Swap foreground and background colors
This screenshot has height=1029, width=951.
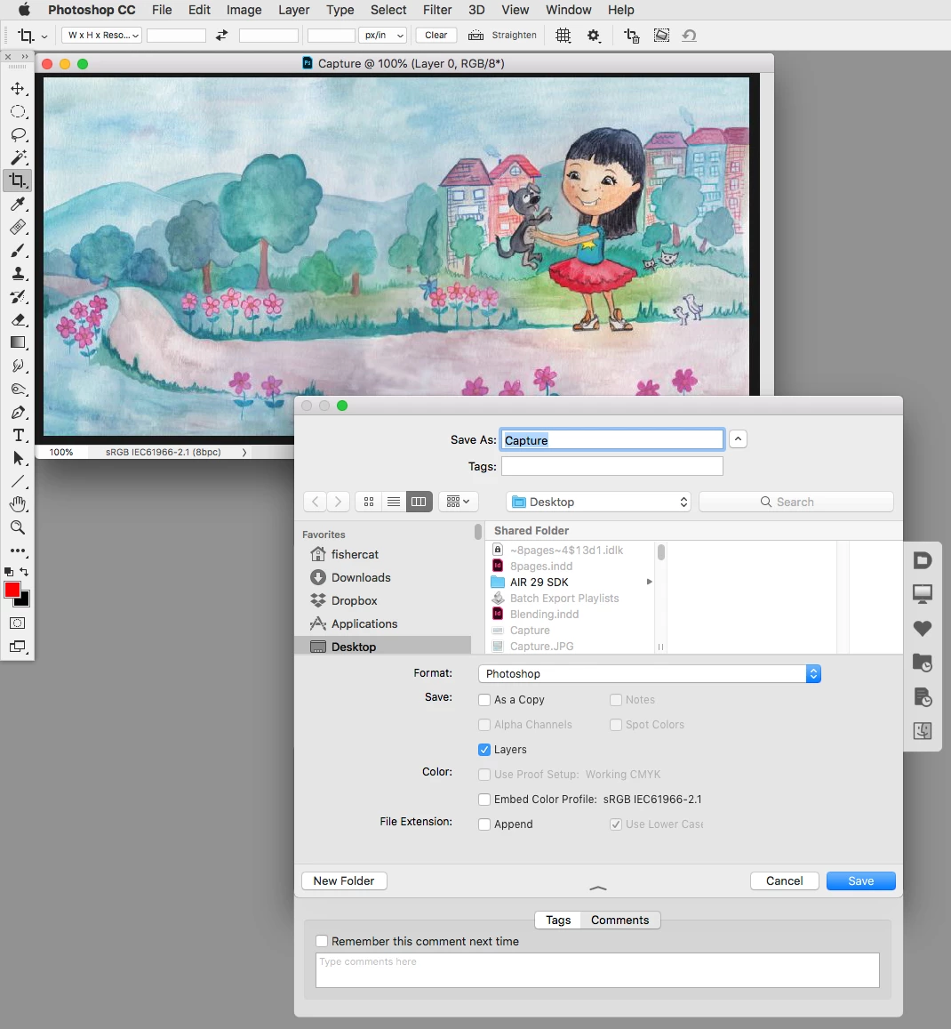(24, 572)
